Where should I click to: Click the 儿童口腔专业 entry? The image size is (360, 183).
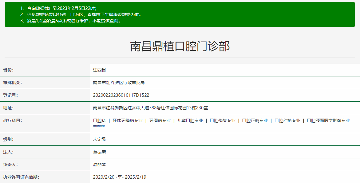coord(190,121)
